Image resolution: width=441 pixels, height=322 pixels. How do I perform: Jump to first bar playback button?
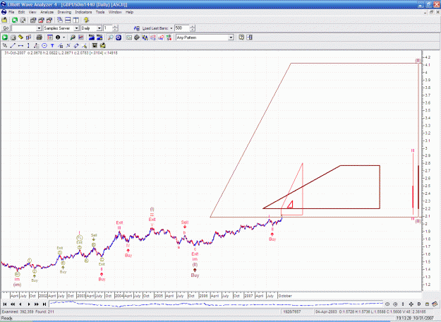5,304
